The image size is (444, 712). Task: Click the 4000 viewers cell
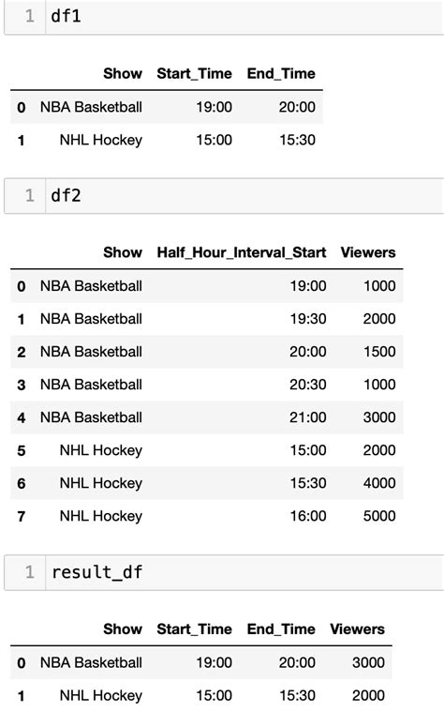379,483
